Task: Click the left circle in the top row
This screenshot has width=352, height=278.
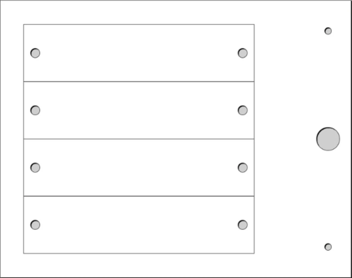Action: [x=35, y=53]
